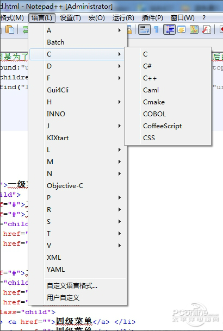This screenshot has height=331, width=223.
Task: Click lass="child"> line in the editor
Action: tap(28, 312)
